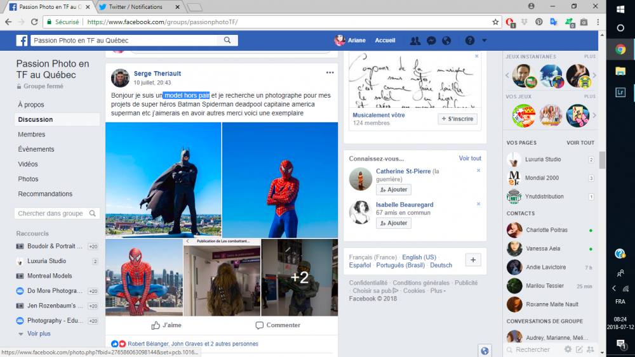Open the notifications globe icon
Image resolution: width=635 pixels, height=357 pixels.
tap(446, 41)
